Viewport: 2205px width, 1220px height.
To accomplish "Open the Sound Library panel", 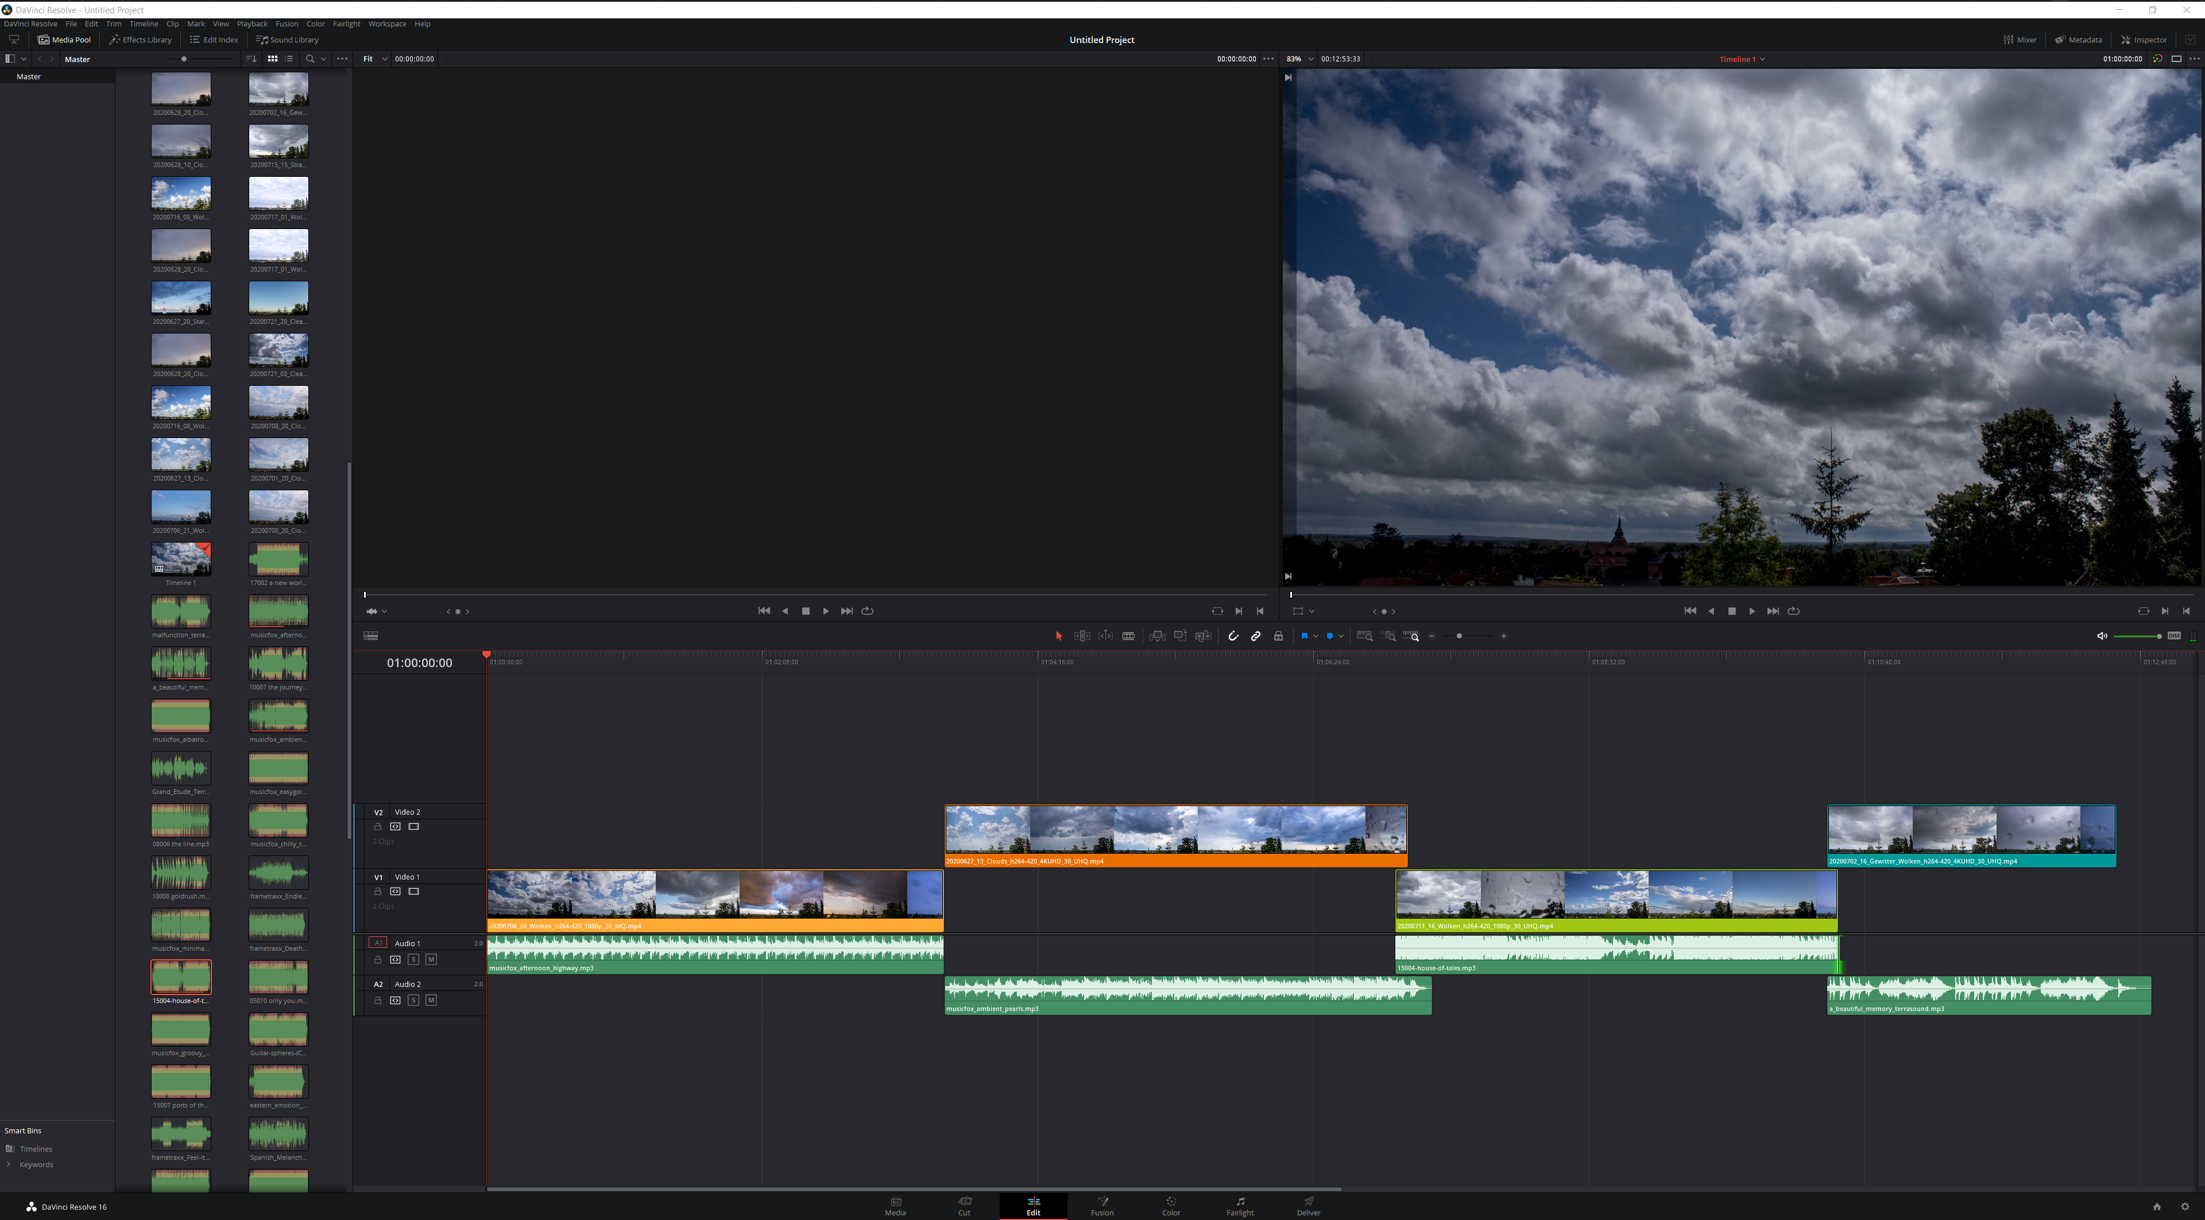I will (x=288, y=40).
